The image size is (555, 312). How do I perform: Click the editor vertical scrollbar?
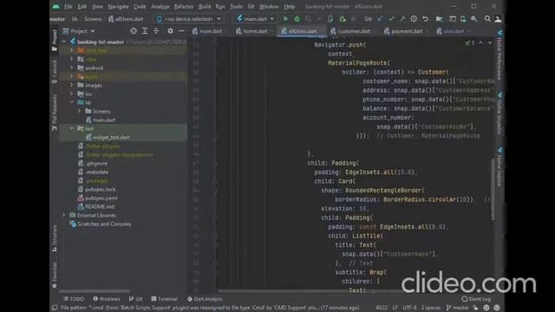coord(493,190)
